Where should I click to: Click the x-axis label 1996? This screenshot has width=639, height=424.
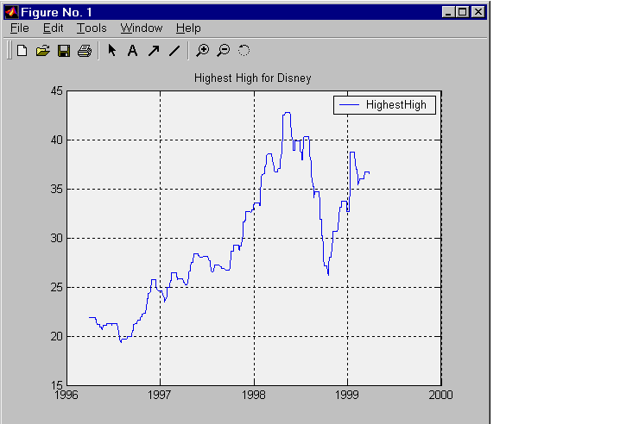(x=66, y=396)
